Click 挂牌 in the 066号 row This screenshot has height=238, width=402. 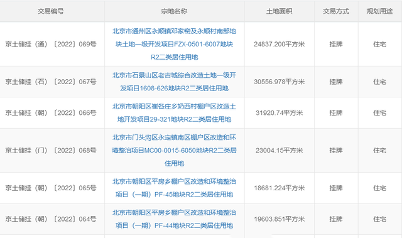(x=336, y=113)
